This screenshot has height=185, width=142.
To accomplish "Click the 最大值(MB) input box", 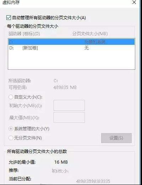I will tap(69, 117).
